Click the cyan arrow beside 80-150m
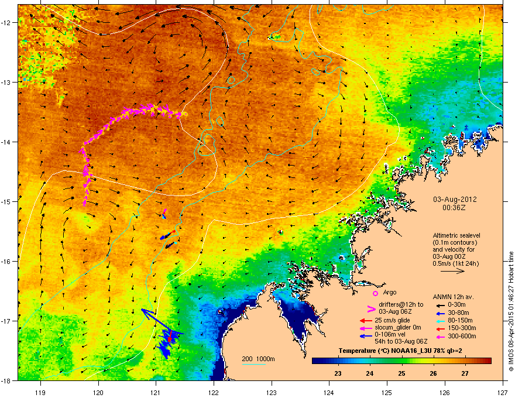The height and width of the screenshot is (398, 515). point(440,321)
